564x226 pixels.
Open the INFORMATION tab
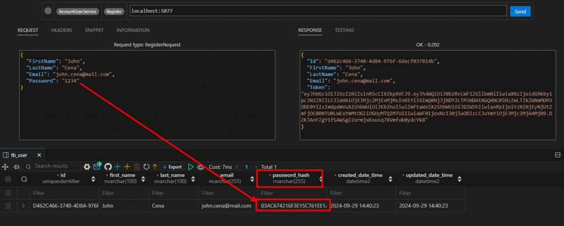pyautogui.click(x=133, y=30)
